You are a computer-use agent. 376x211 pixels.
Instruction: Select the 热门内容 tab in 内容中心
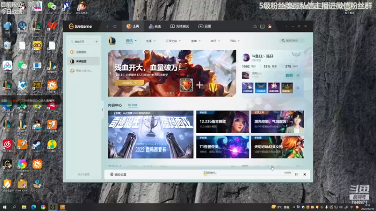click(x=133, y=105)
